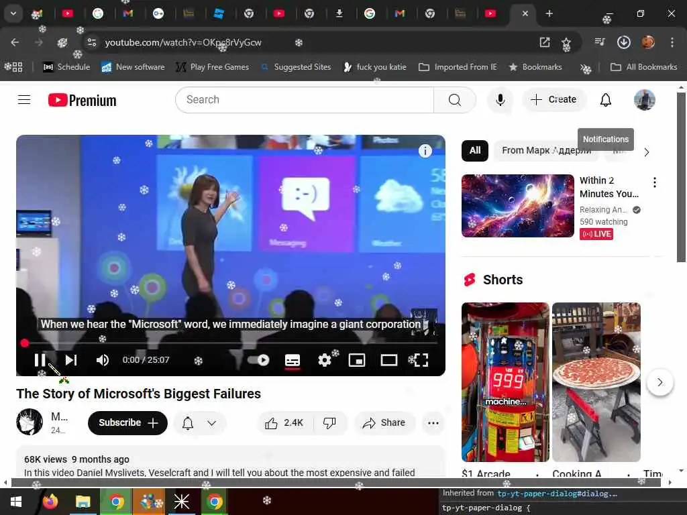Select the From Марк Аддерли chip
The height and width of the screenshot is (515, 687).
click(546, 151)
